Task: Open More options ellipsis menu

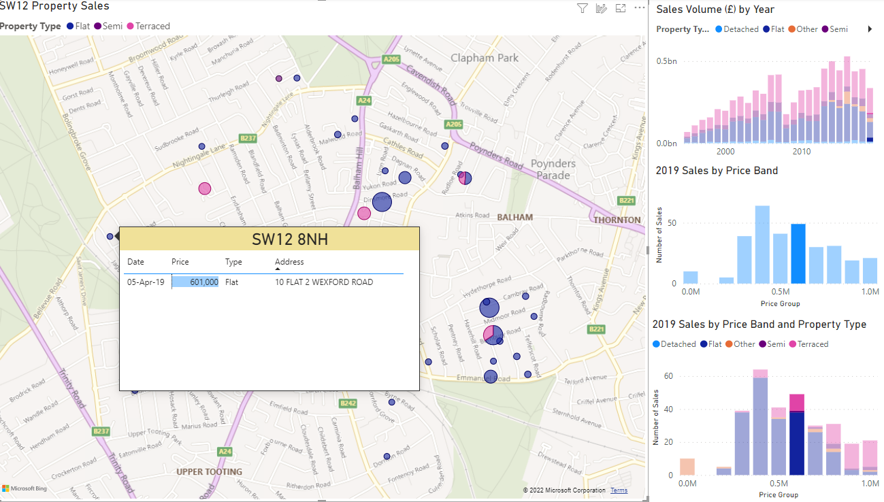Action: tap(639, 8)
